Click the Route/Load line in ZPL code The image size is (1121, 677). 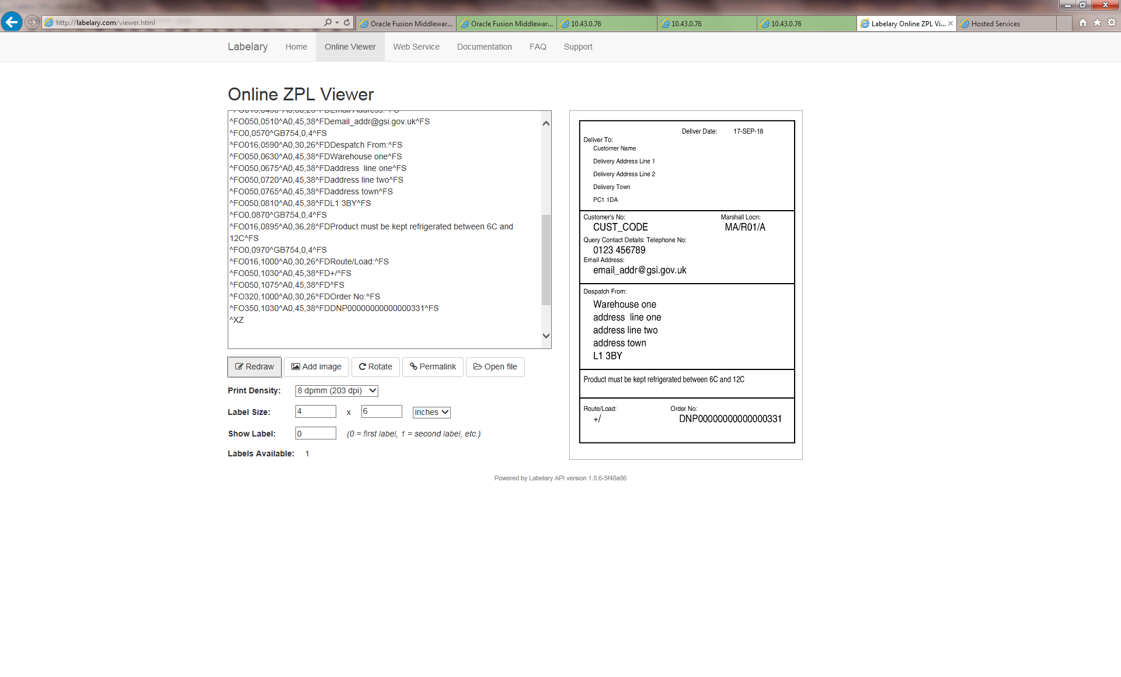click(309, 261)
